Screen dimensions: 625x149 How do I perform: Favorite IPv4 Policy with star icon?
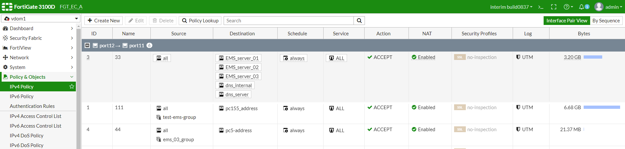72,86
